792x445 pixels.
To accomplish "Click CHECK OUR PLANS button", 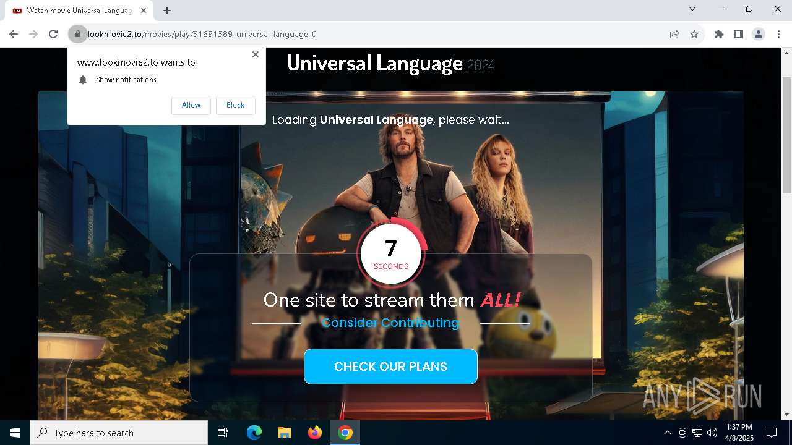I will point(390,367).
